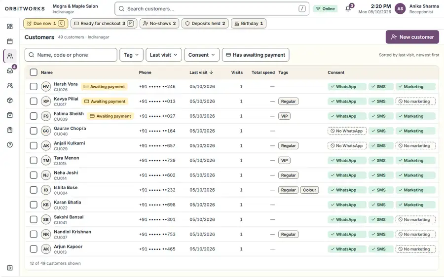The height and width of the screenshot is (277, 444).
Task: Click the Mogra & Maple Salon location
Action: click(75, 9)
